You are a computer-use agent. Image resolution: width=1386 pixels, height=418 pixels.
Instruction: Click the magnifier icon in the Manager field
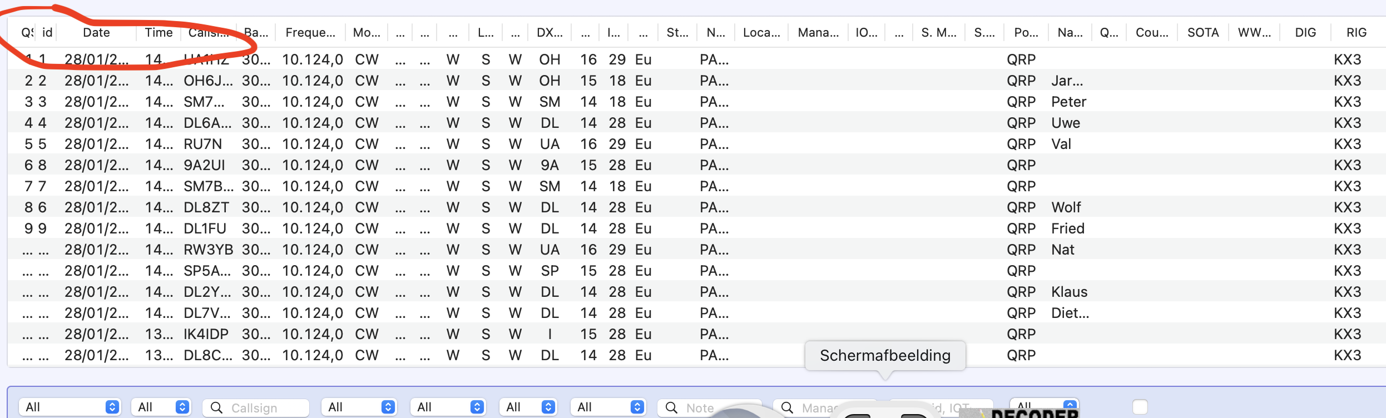pyautogui.click(x=787, y=407)
